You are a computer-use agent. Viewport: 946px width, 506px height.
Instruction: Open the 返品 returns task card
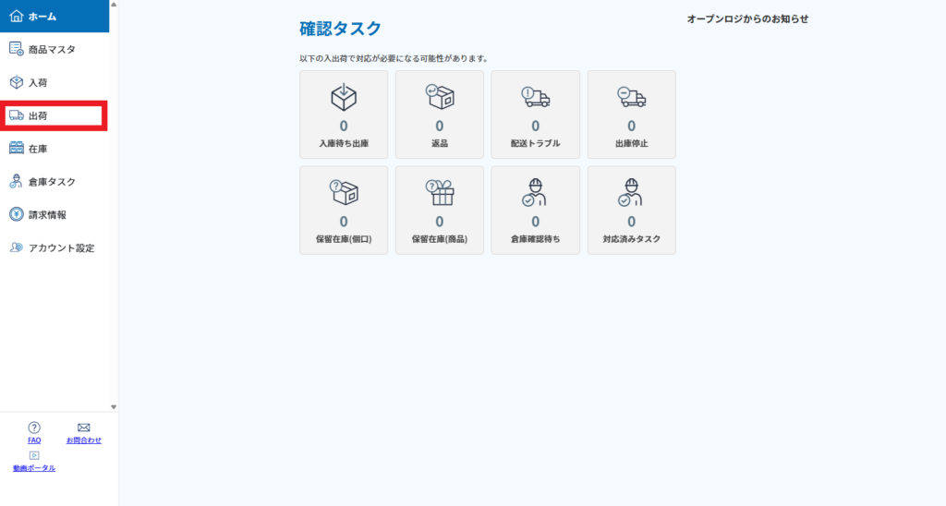[439, 114]
